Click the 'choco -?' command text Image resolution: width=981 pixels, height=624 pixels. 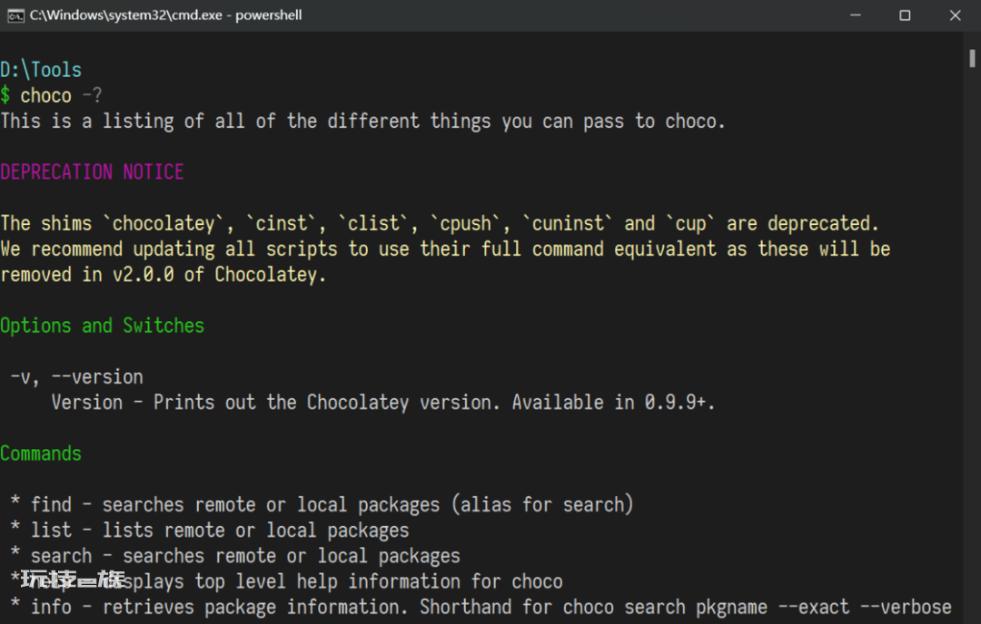click(x=61, y=95)
